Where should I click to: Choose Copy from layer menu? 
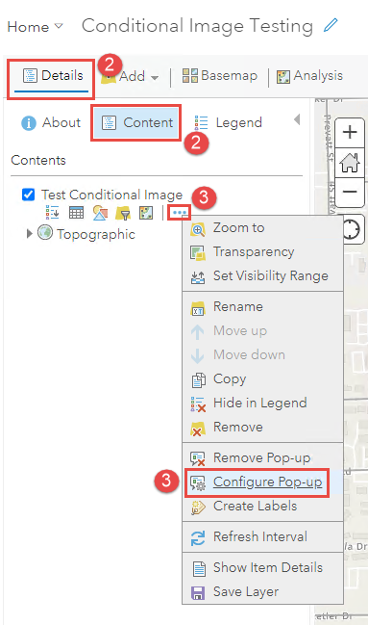(262, 379)
